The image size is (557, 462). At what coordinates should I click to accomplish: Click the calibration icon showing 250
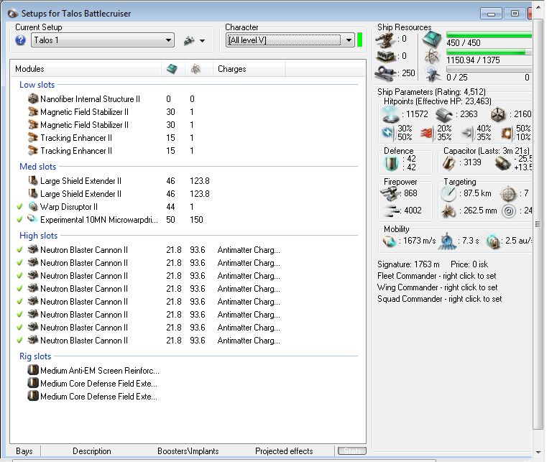click(x=385, y=73)
